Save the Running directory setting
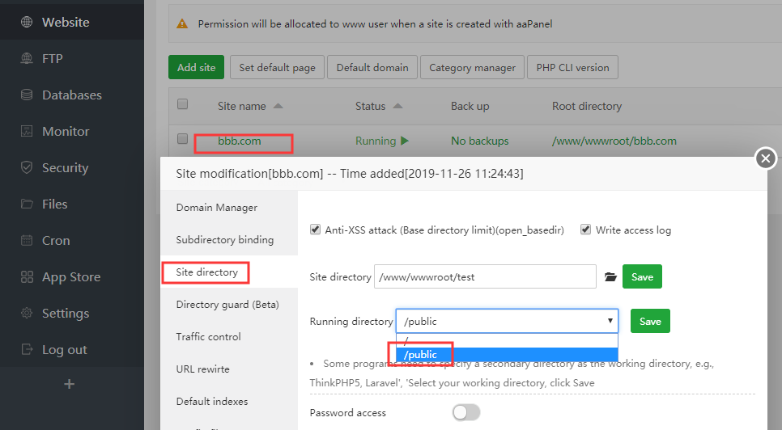Screen dimensions: 782x430 650,321
